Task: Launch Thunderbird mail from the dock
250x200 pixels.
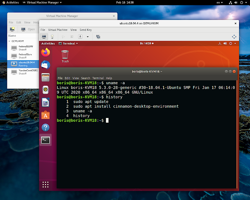Action: click(46, 65)
